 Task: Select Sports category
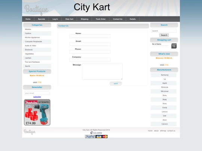pyautogui.click(x=37, y=66)
